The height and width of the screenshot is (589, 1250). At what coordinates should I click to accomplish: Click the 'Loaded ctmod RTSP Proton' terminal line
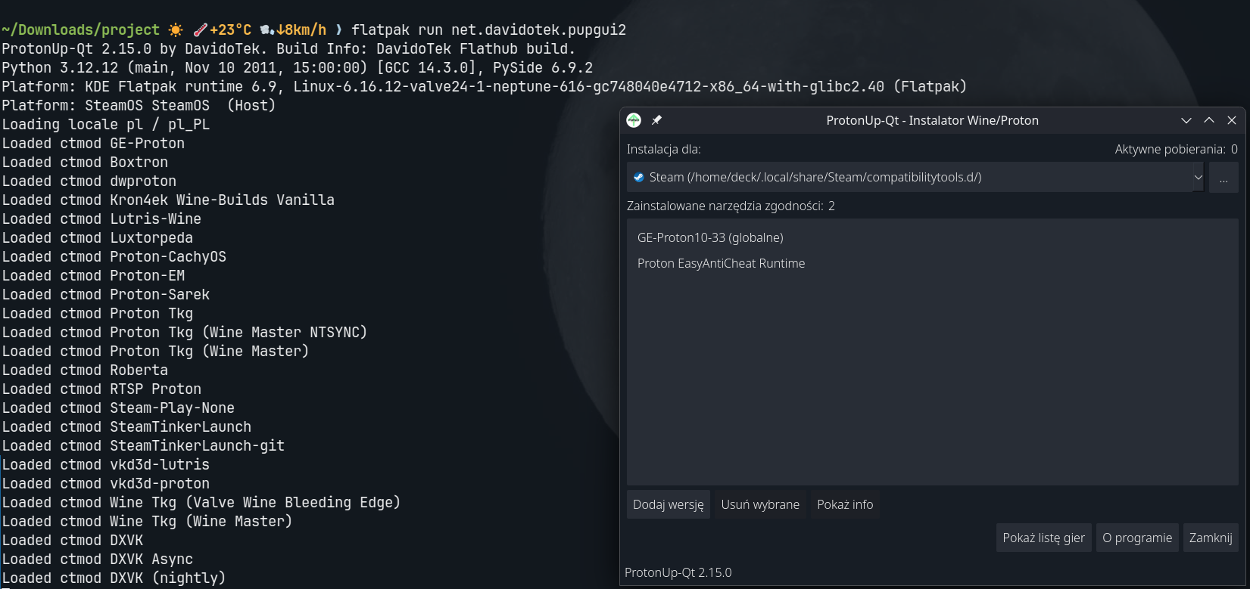point(101,389)
